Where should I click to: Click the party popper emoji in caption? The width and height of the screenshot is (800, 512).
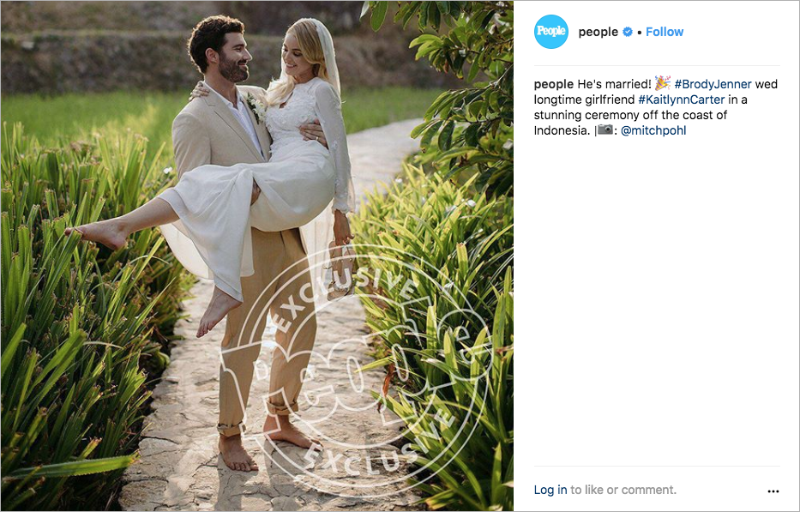[663, 82]
